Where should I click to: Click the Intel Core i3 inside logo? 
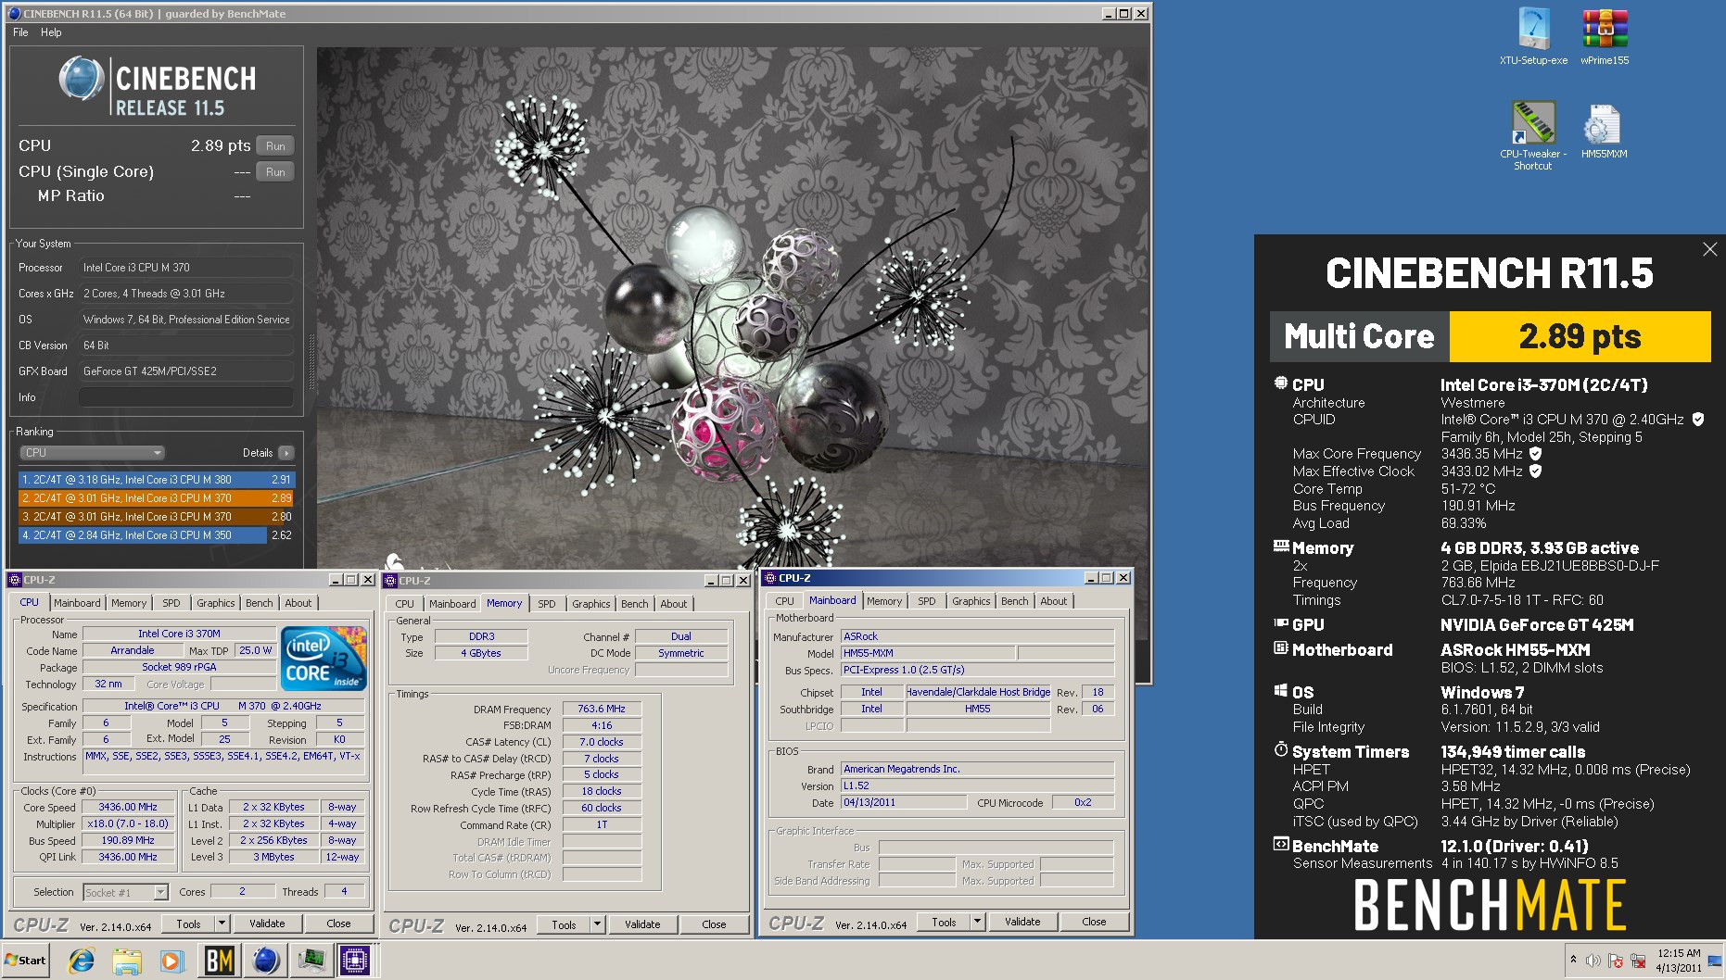(324, 658)
